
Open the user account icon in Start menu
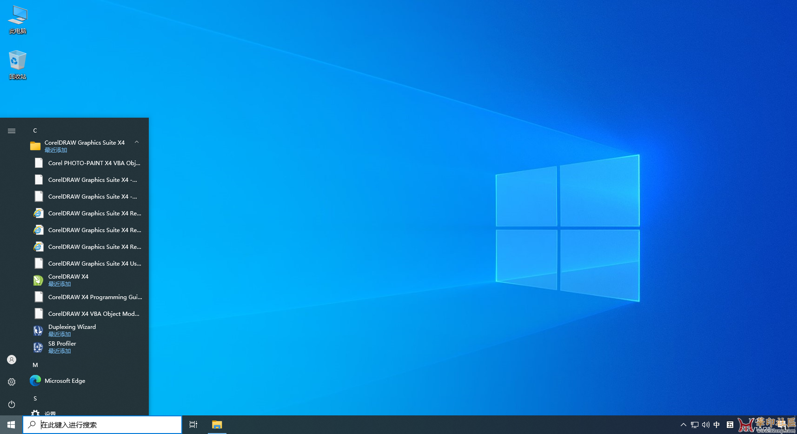(x=11, y=359)
